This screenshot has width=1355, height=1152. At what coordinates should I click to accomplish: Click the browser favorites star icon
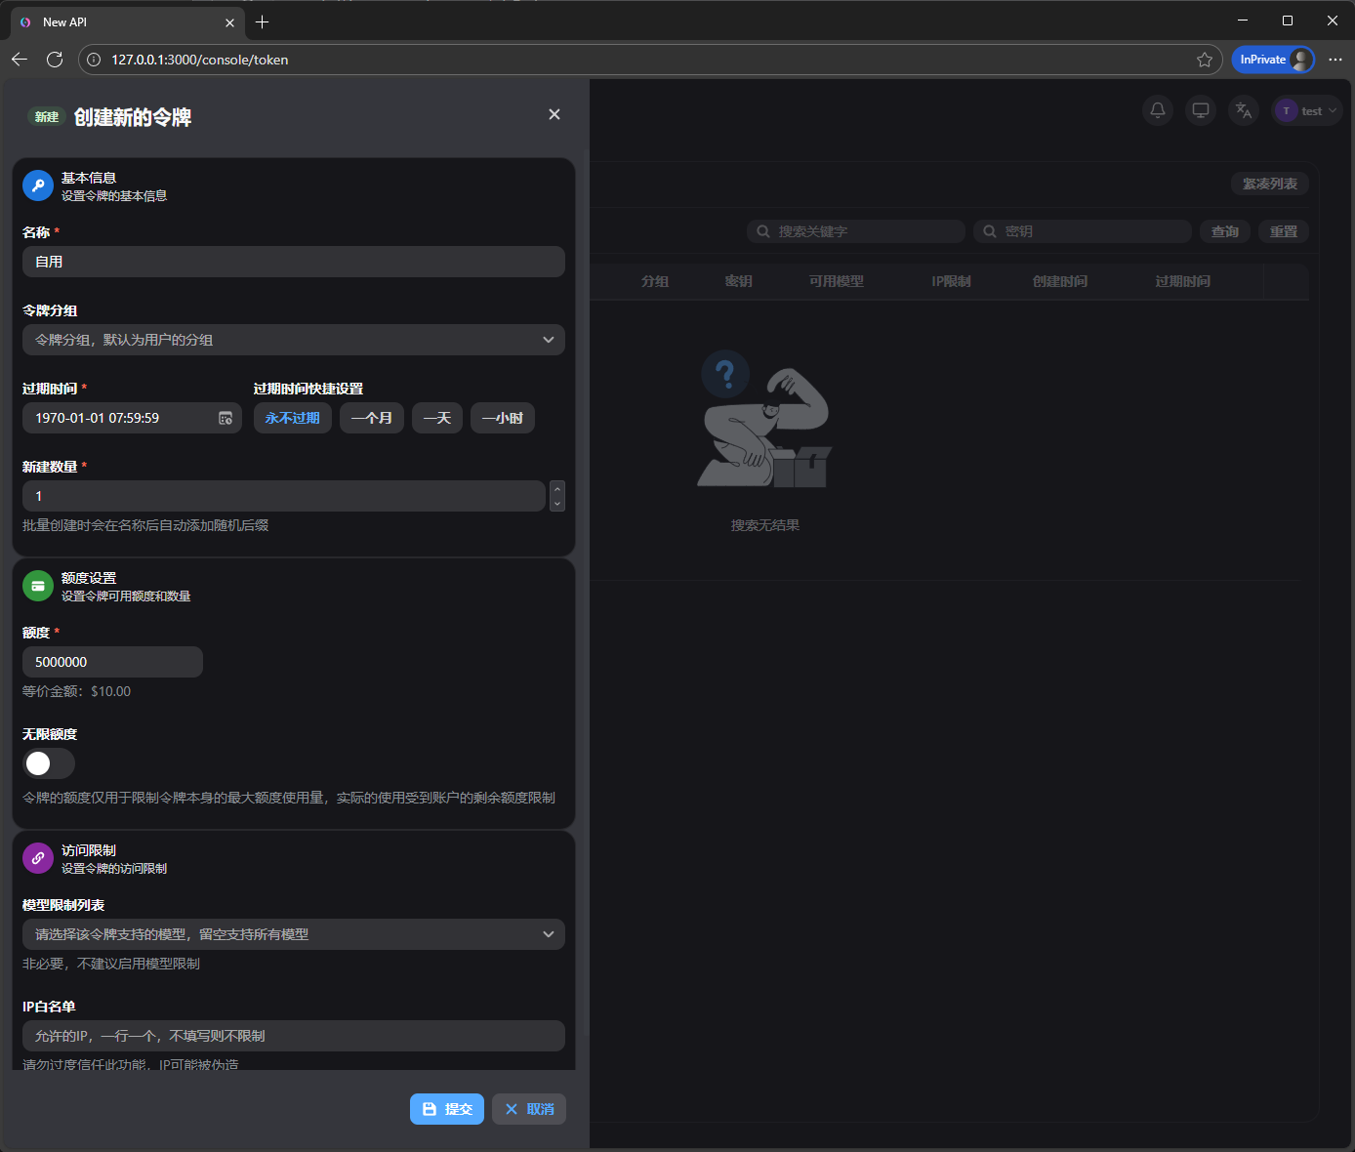click(x=1205, y=60)
